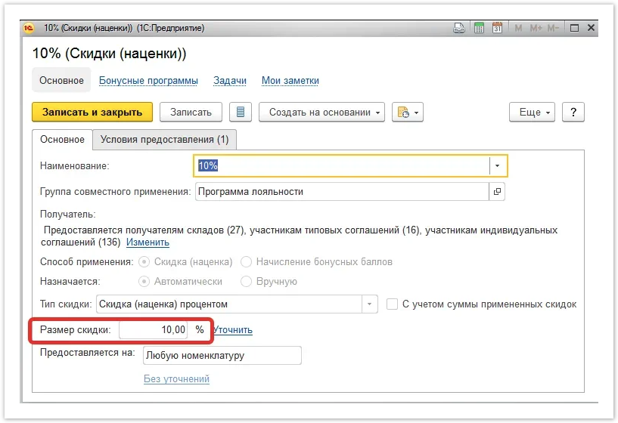Enable С учетом суммы примененных скидок checkbox
The image size is (618, 423).
[392, 304]
